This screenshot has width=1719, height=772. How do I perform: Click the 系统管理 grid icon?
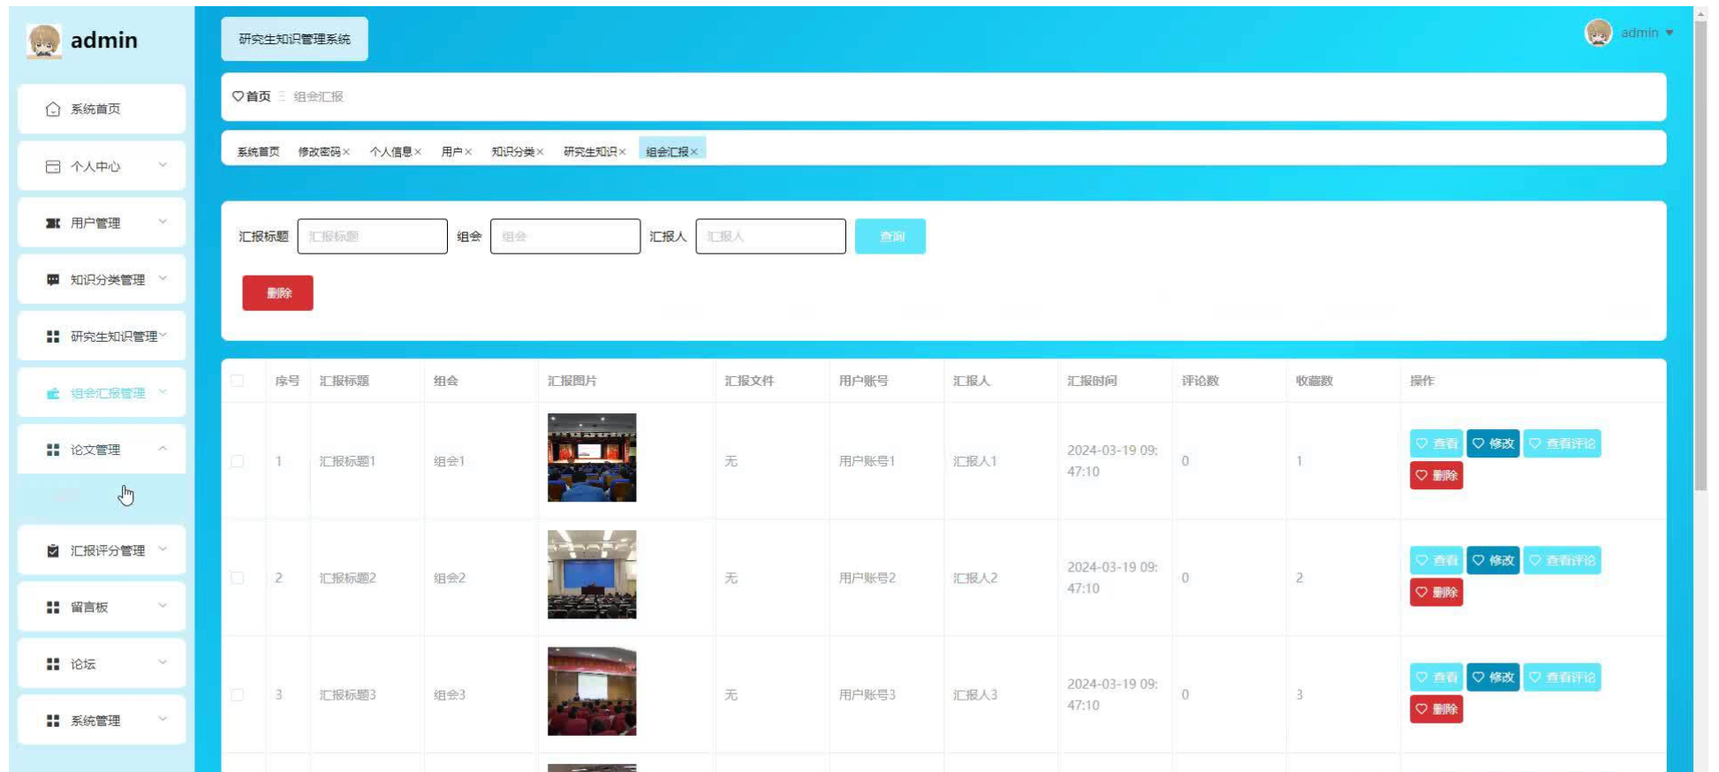pos(53,721)
